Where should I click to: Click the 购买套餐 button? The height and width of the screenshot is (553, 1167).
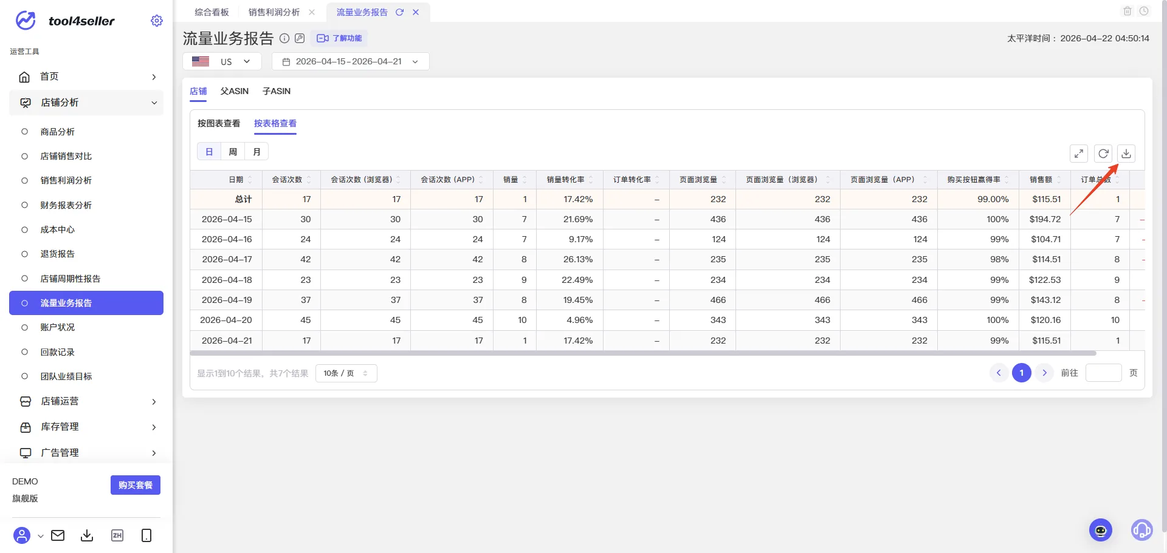(136, 485)
